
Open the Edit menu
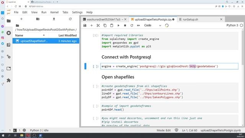(24, 12)
